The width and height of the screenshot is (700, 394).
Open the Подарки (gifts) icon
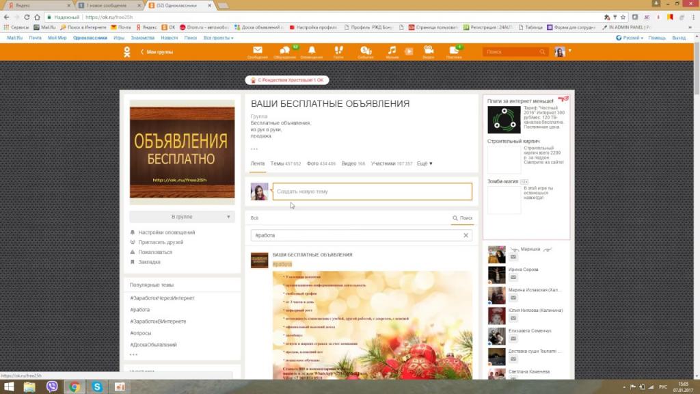(x=453, y=49)
